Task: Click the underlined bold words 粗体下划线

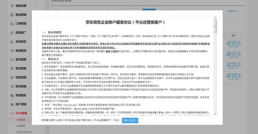Action: point(112,51)
